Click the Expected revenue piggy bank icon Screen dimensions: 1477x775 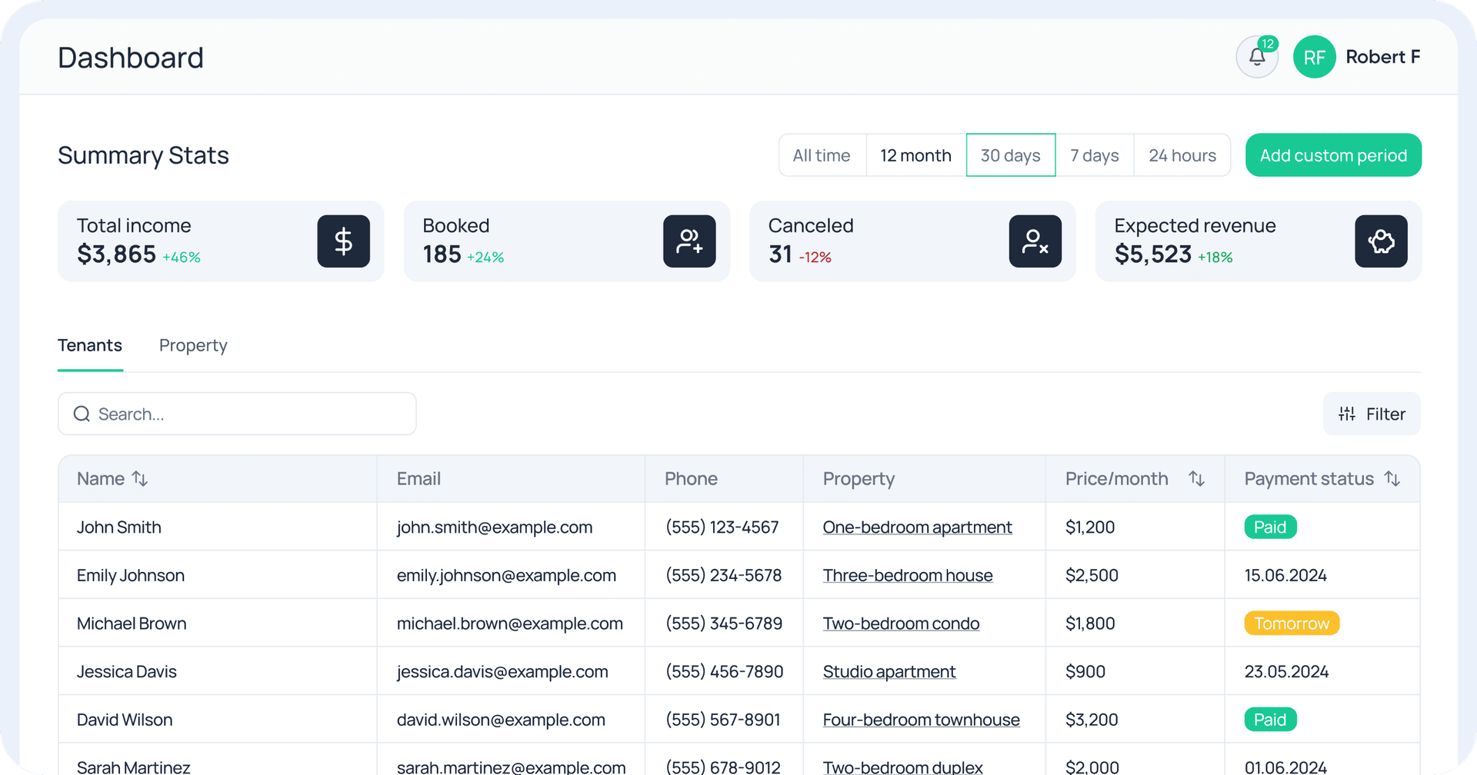click(1381, 241)
